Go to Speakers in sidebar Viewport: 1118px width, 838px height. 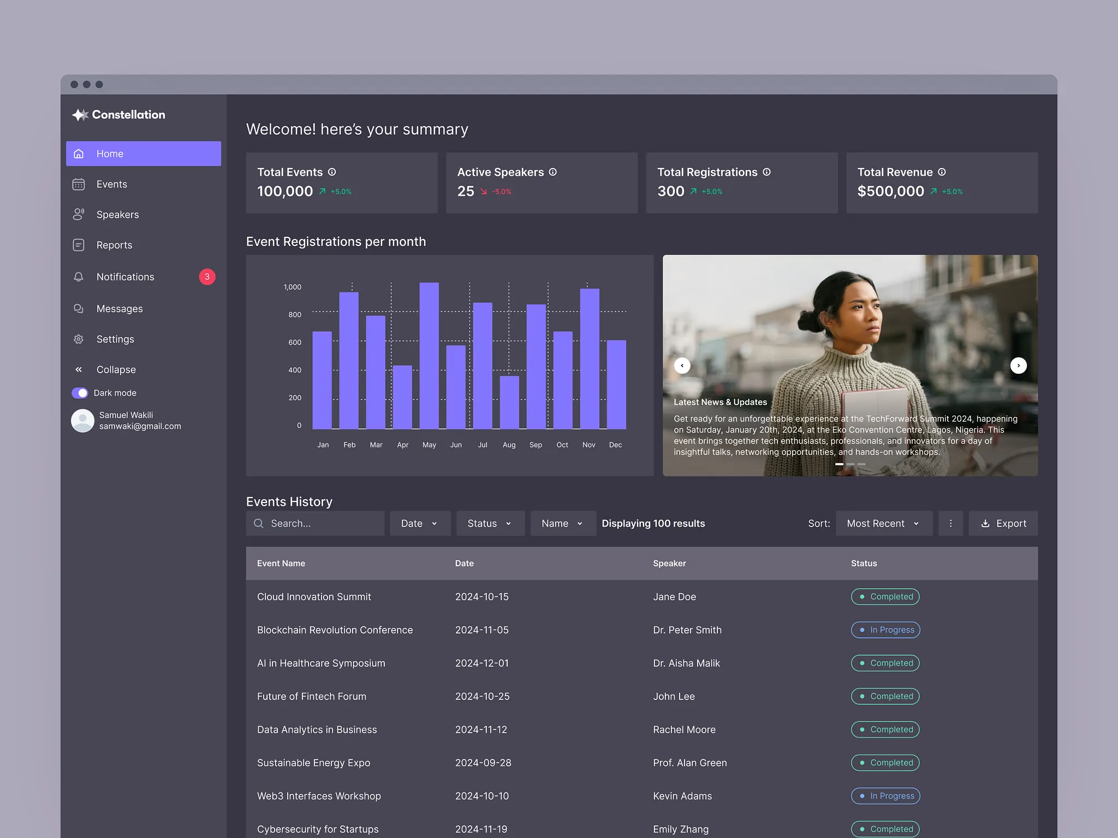117,214
